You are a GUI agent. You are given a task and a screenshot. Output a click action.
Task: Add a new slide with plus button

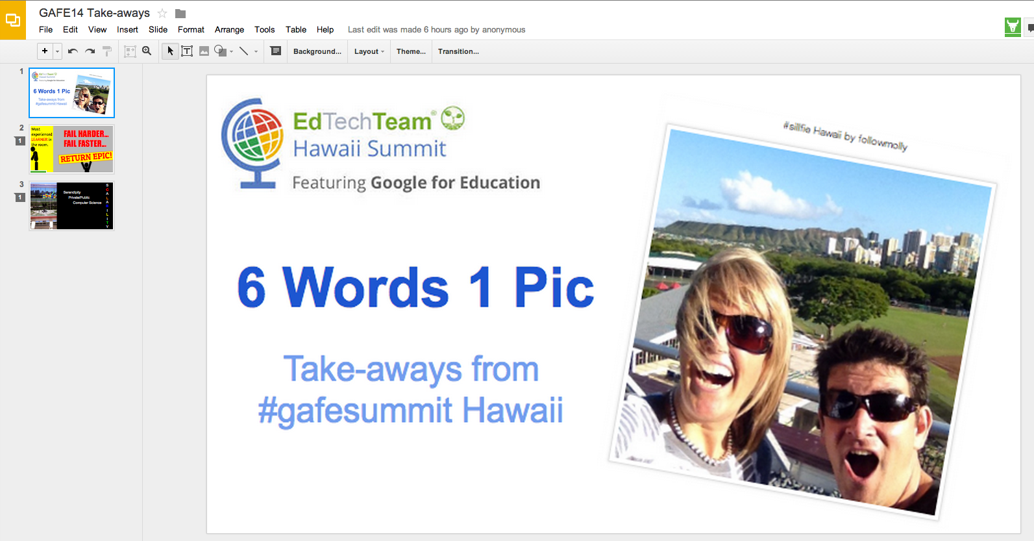(45, 51)
